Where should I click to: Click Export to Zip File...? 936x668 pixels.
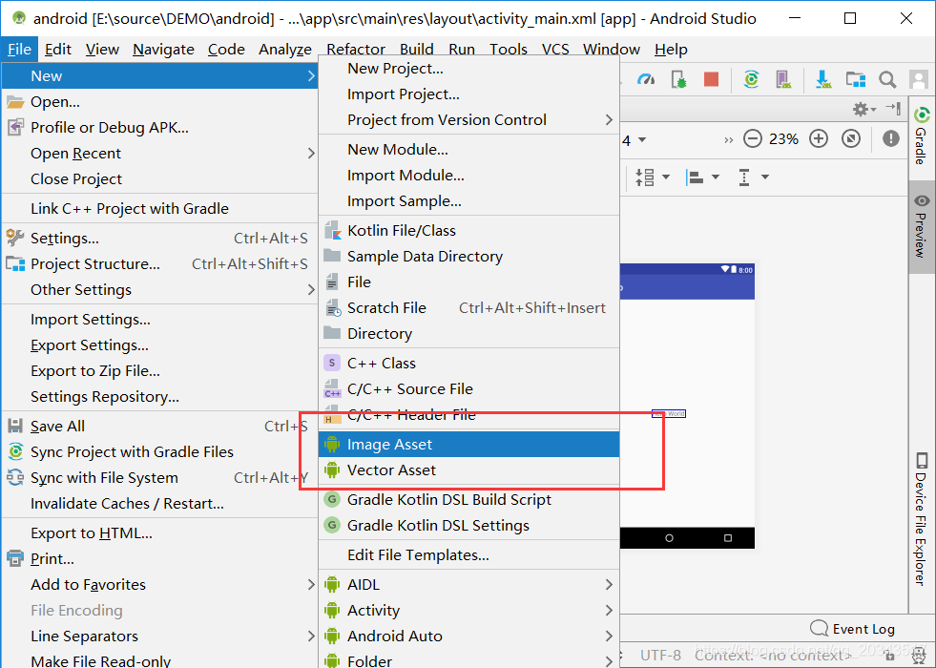point(160,371)
